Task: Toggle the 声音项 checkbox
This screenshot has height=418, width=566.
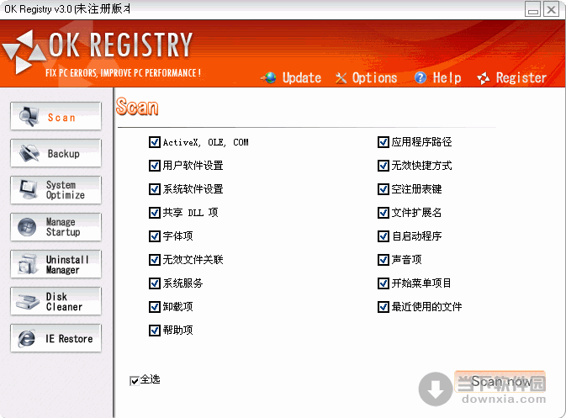Action: click(384, 260)
